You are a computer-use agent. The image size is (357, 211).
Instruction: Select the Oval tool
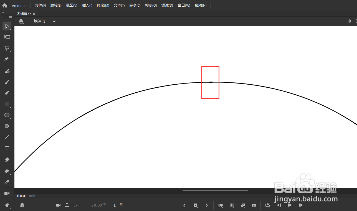click(x=7, y=115)
